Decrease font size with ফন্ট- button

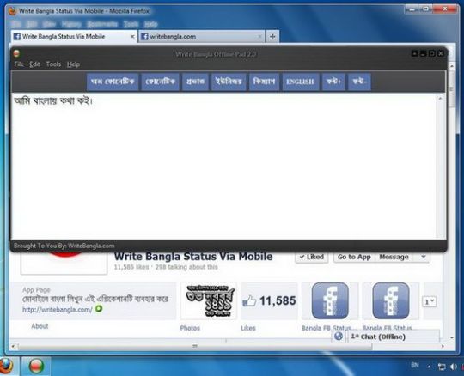click(359, 82)
